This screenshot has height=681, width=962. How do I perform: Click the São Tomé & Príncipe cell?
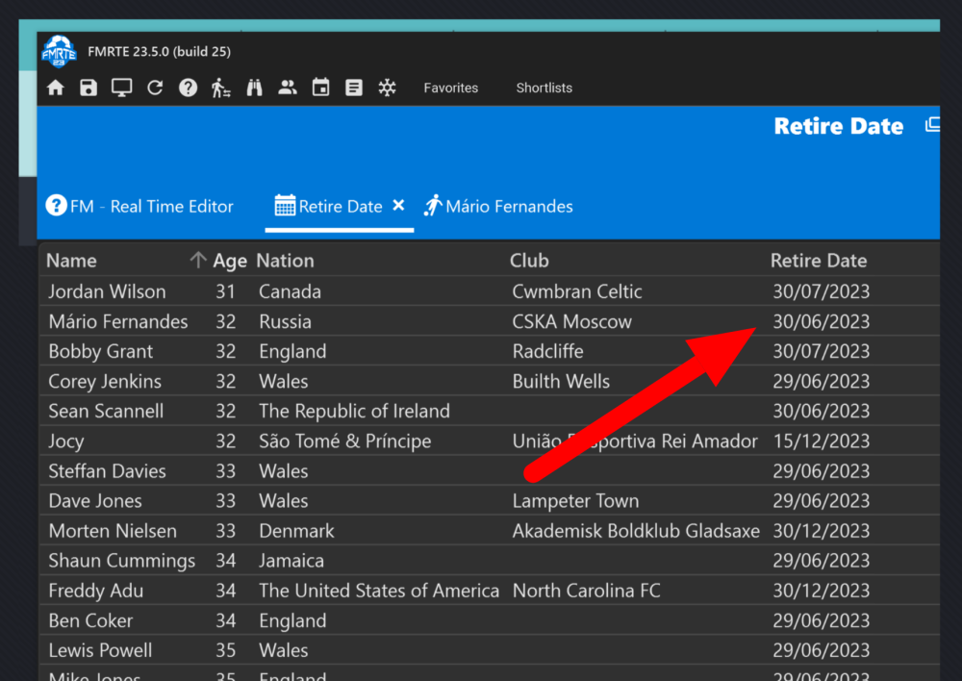coord(344,441)
